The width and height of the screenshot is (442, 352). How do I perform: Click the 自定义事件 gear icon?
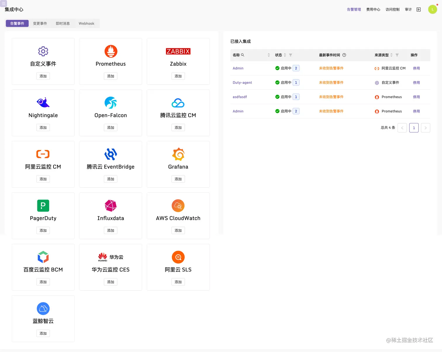pos(43,51)
